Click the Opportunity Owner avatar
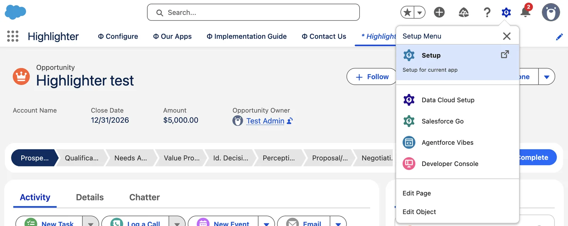This screenshot has width=568, height=226. (x=237, y=121)
